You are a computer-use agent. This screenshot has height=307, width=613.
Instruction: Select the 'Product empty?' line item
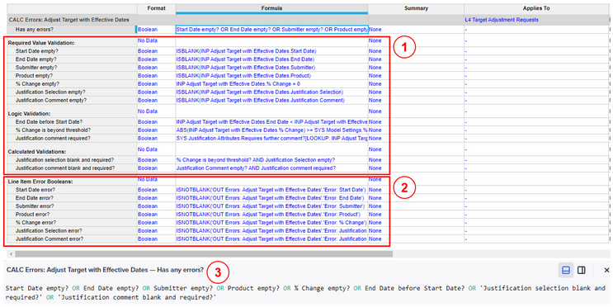(34, 76)
